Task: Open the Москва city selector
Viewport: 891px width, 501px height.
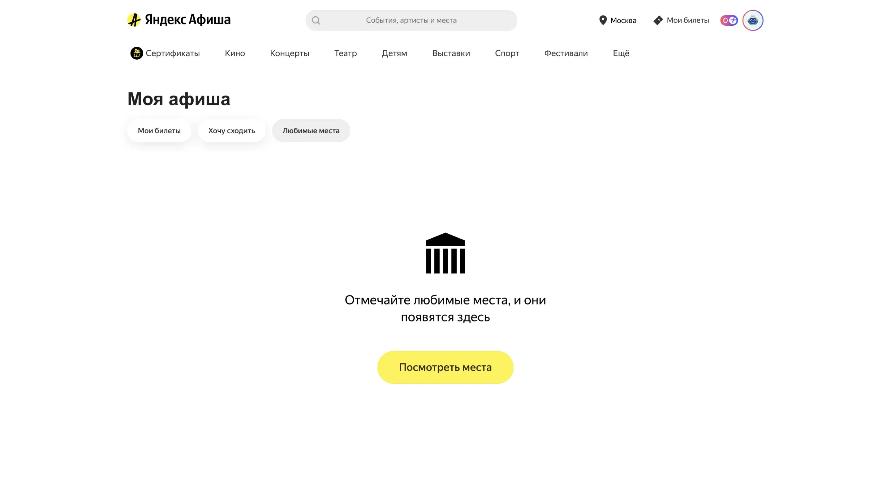Action: [x=622, y=20]
